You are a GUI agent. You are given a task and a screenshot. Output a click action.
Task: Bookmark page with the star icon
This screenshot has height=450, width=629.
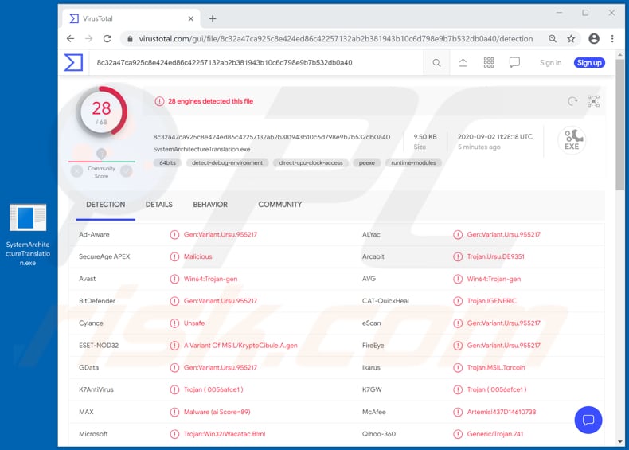coord(571,38)
